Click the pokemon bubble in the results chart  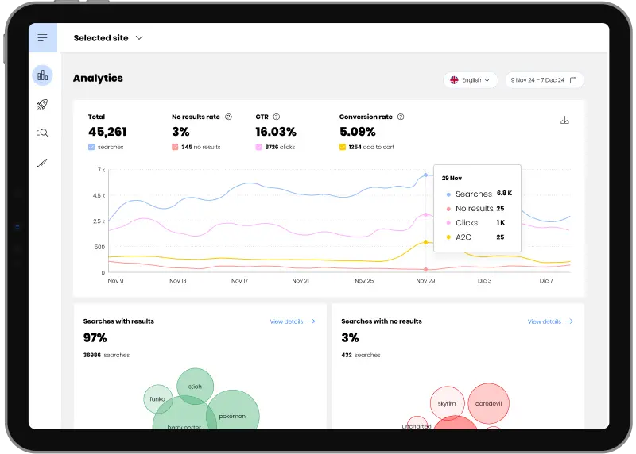tap(233, 415)
